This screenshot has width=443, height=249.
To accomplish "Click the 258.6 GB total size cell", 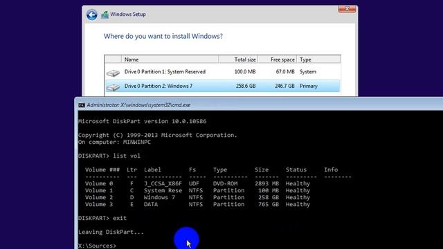I will [246, 86].
